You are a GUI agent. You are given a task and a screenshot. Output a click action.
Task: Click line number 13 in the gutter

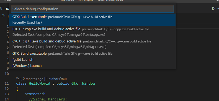(7, 94)
